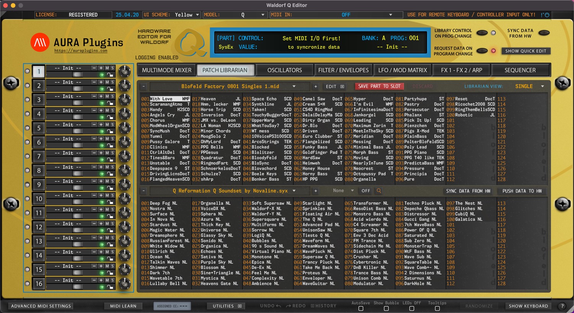The width and height of the screenshot is (574, 313).
Task: Open the Filter / Envelopes tab
Action: click(344, 70)
